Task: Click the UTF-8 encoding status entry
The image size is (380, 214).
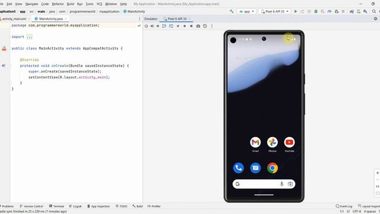Action: [356, 212]
